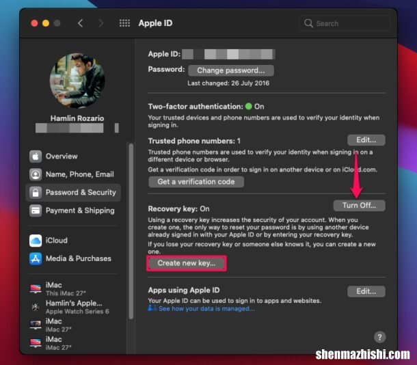Click the magnifying glass search icon

308,23
